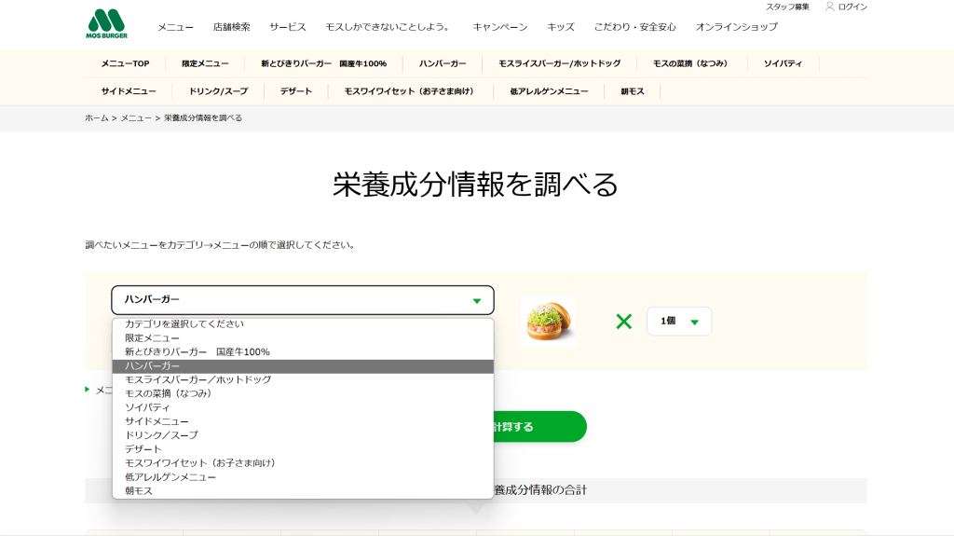The image size is (954, 536).
Task: Pick 限定メニュー from the open dropdown
Action: coord(153,337)
